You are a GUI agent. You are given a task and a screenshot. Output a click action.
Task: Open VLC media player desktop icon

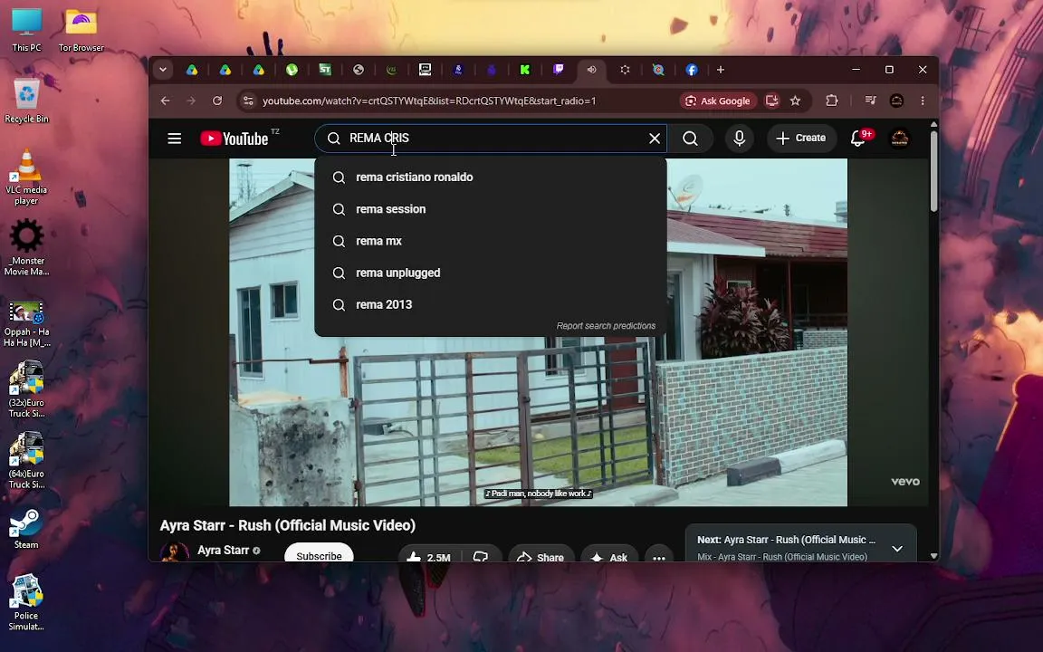coord(26,177)
